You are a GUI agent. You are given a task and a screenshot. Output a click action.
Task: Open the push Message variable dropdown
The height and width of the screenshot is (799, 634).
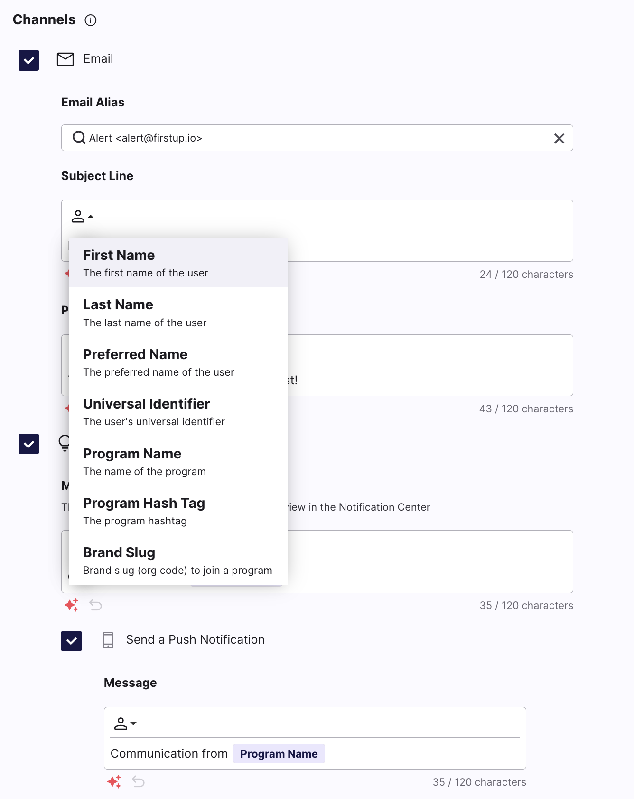(125, 723)
